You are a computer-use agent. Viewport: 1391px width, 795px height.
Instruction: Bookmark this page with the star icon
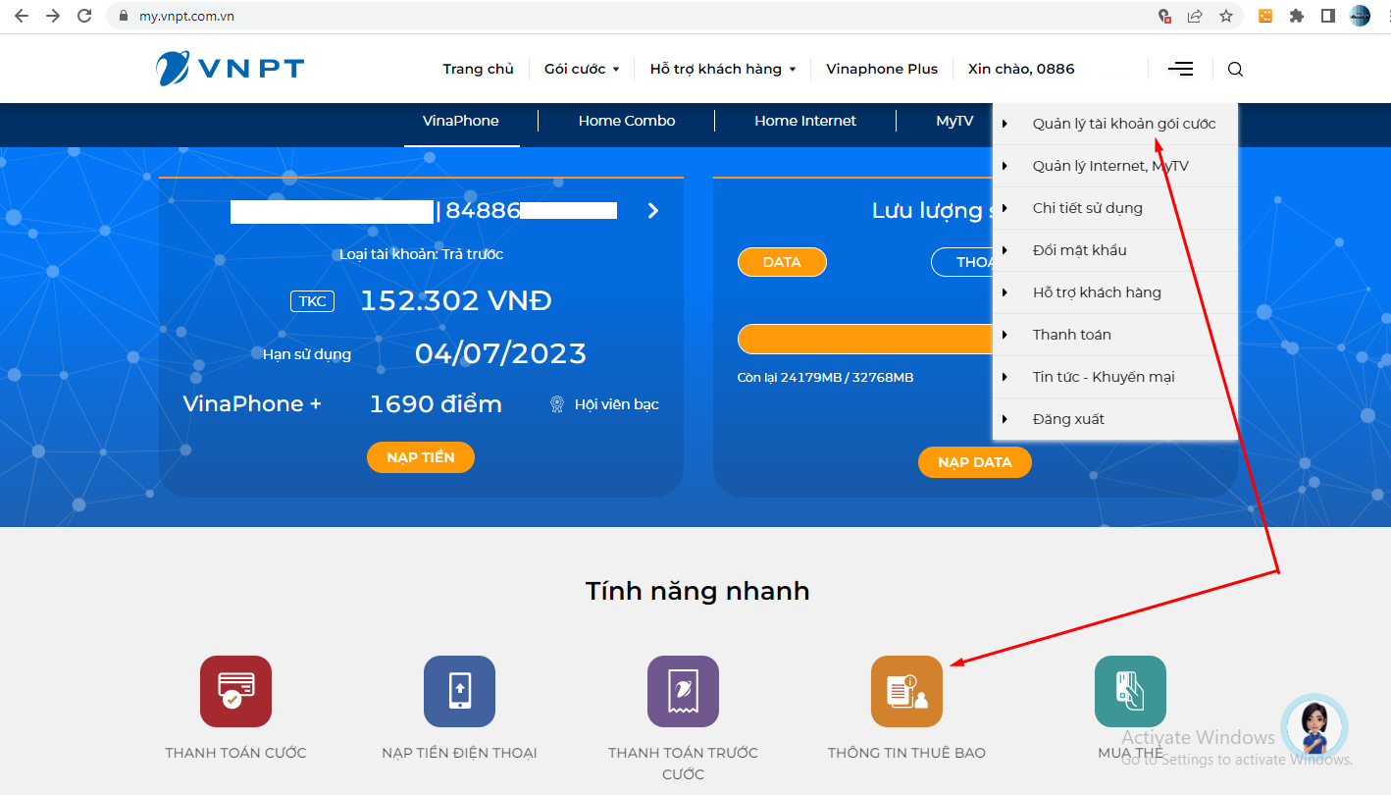tap(1226, 16)
